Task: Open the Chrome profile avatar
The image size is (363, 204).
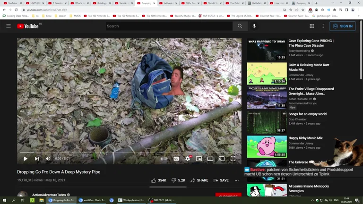Action: point(353,10)
